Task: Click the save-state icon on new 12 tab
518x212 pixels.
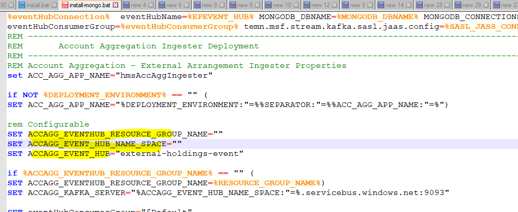Action: pos(306,5)
